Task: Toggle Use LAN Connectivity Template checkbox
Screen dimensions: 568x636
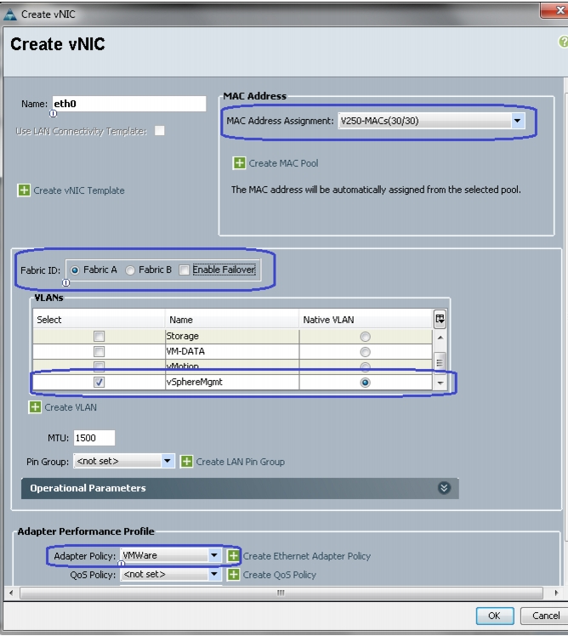Action: coord(160,131)
